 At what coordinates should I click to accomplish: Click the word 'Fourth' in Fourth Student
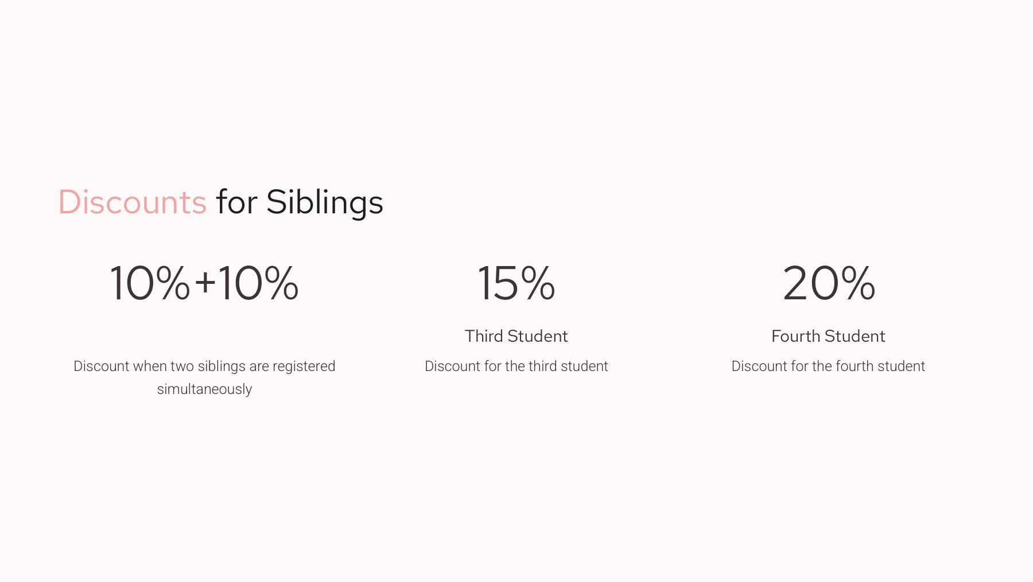[795, 336]
